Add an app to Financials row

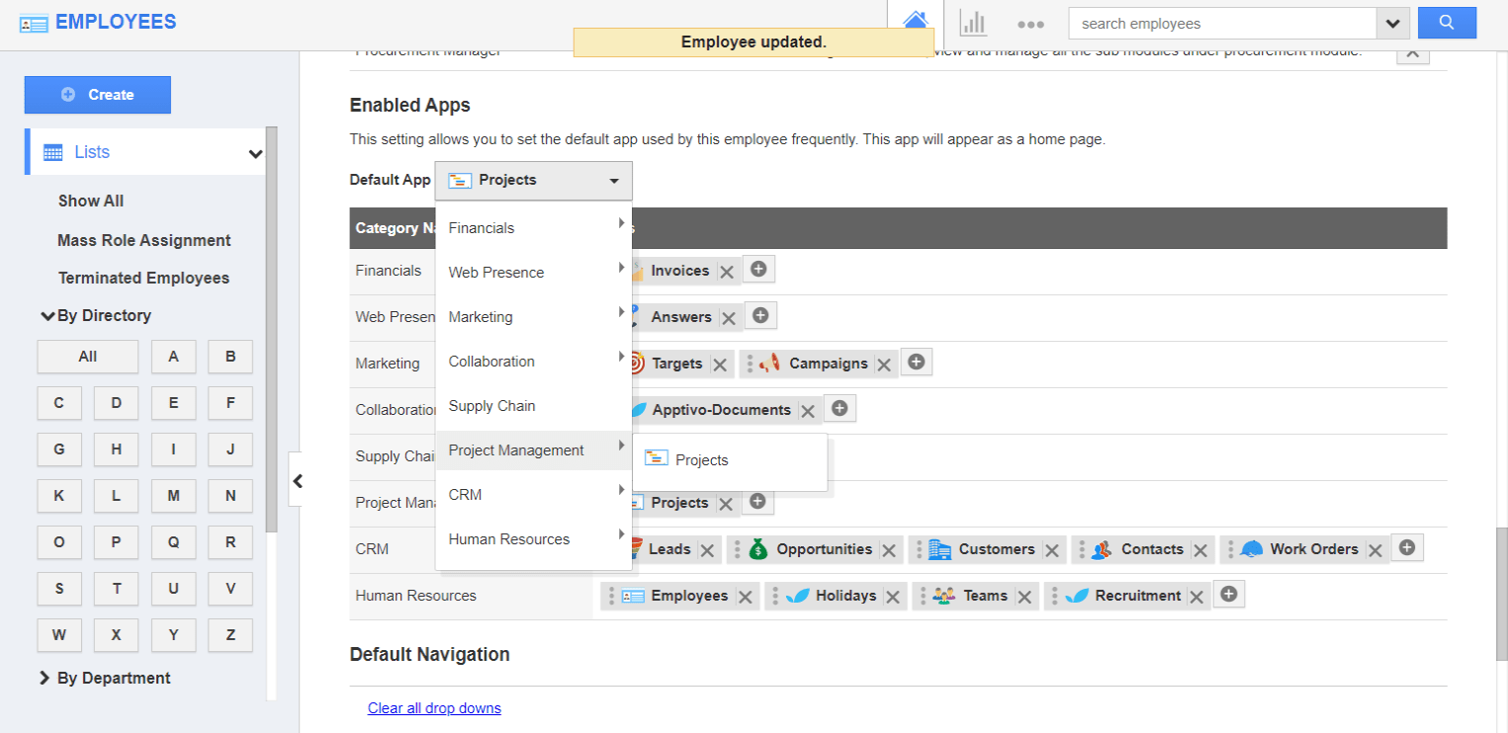point(758,269)
